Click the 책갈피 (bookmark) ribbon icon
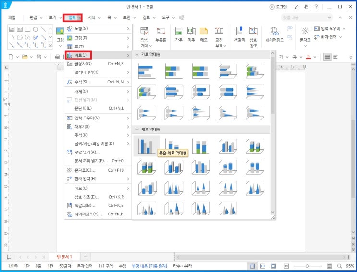357x272 pixels. pyautogui.click(x=239, y=35)
